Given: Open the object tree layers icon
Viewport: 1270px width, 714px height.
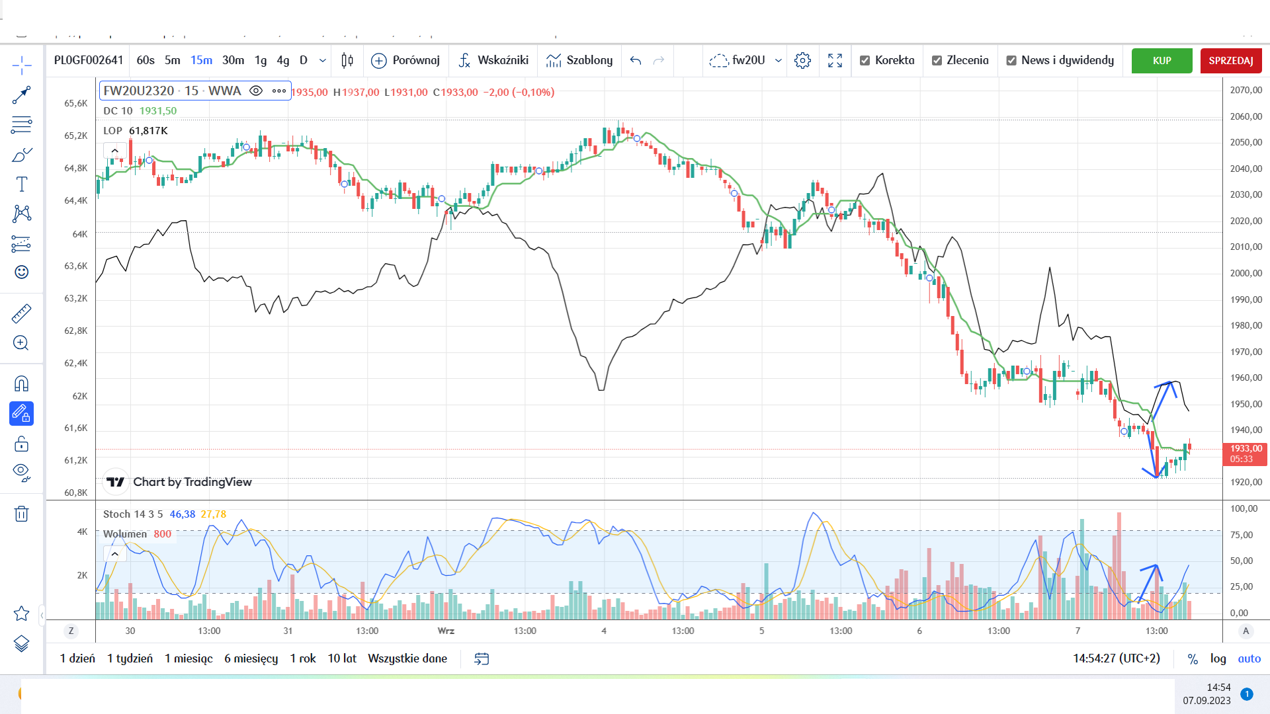Looking at the screenshot, I should pyautogui.click(x=21, y=643).
